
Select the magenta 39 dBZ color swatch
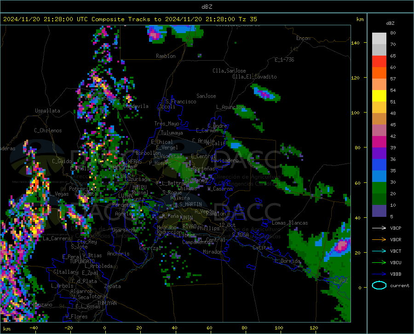379,142
